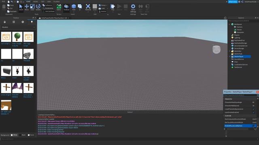Image resolution: width=259 pixels, height=145 pixels.
Task: Open the Material picker
Action: [88, 8]
